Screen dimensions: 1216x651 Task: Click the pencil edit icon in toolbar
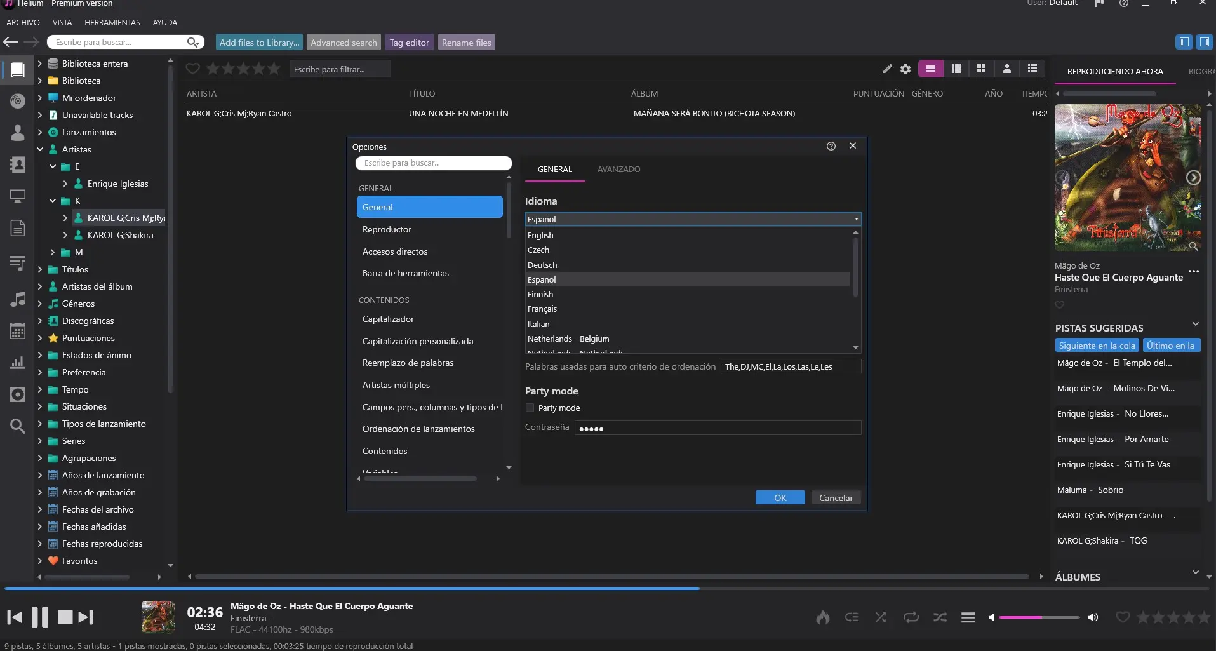pos(887,69)
